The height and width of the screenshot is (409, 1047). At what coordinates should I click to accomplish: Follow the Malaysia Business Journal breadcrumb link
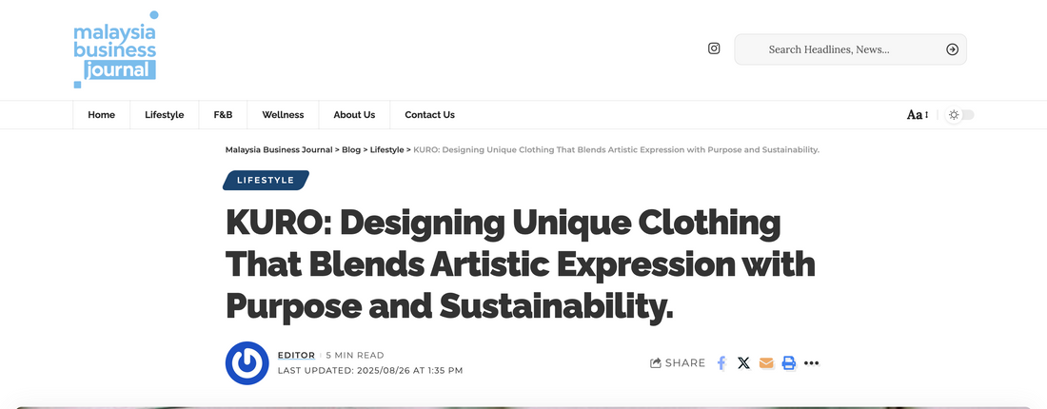coord(279,150)
